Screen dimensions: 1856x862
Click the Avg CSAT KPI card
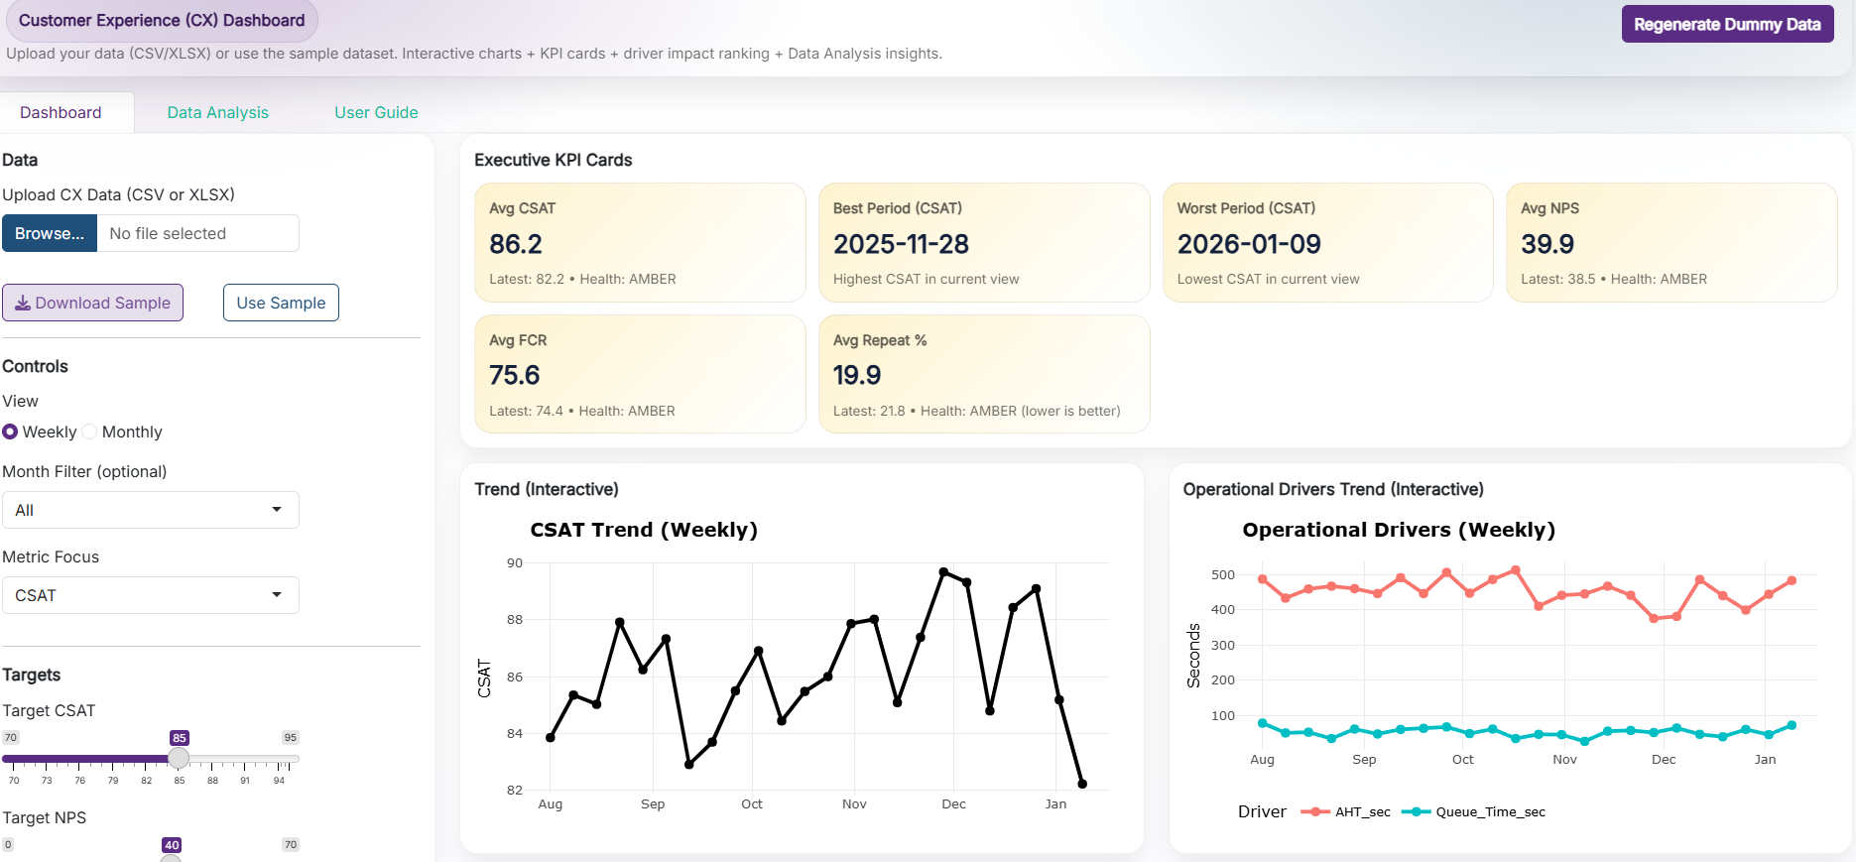pos(640,242)
